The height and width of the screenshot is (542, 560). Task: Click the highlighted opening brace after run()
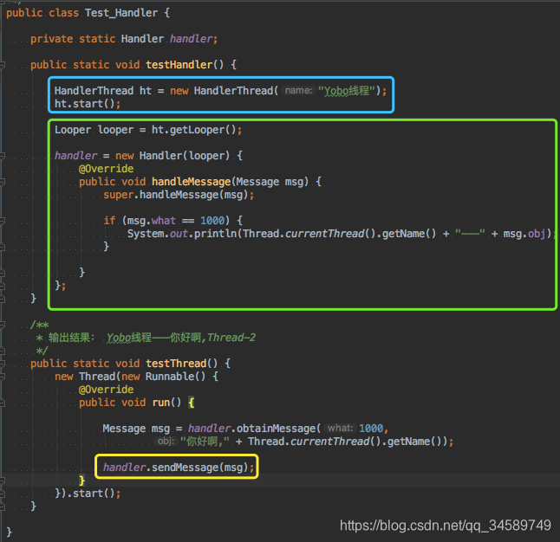tap(192, 403)
